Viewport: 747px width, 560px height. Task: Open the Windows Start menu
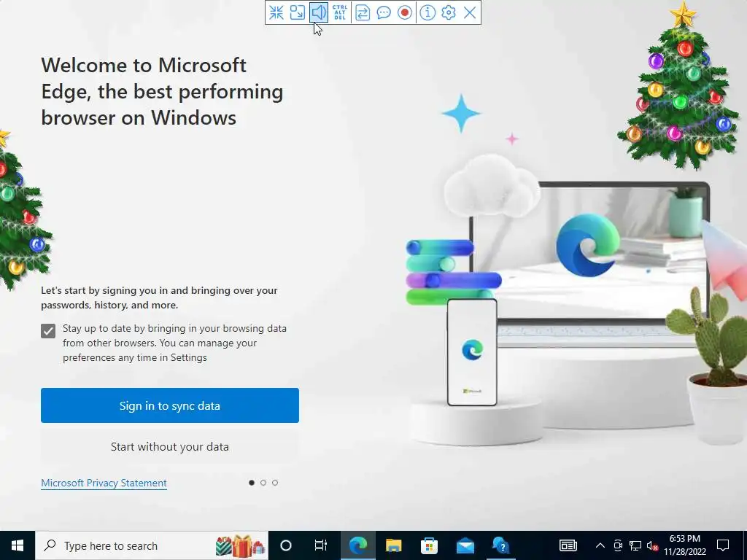tap(18, 545)
